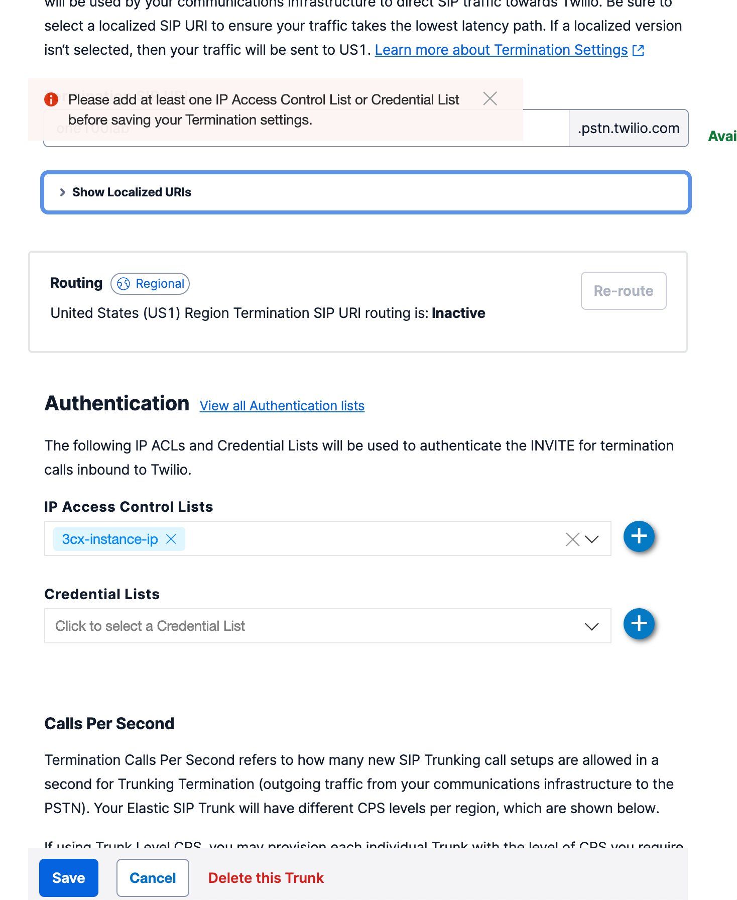This screenshot has height=900, width=737.
Task: Open Learn more about Termination Settings link
Action: (x=501, y=50)
